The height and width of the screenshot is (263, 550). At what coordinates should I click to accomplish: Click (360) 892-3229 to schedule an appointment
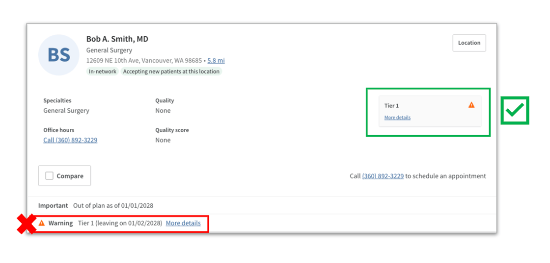click(383, 176)
